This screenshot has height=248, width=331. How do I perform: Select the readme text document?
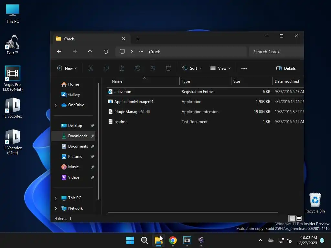point(205,122)
